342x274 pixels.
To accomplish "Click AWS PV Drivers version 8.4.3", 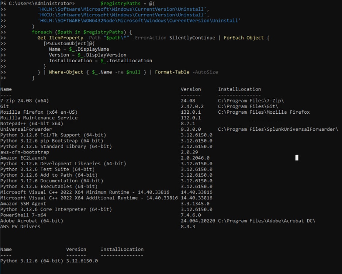I will [x=188, y=226].
